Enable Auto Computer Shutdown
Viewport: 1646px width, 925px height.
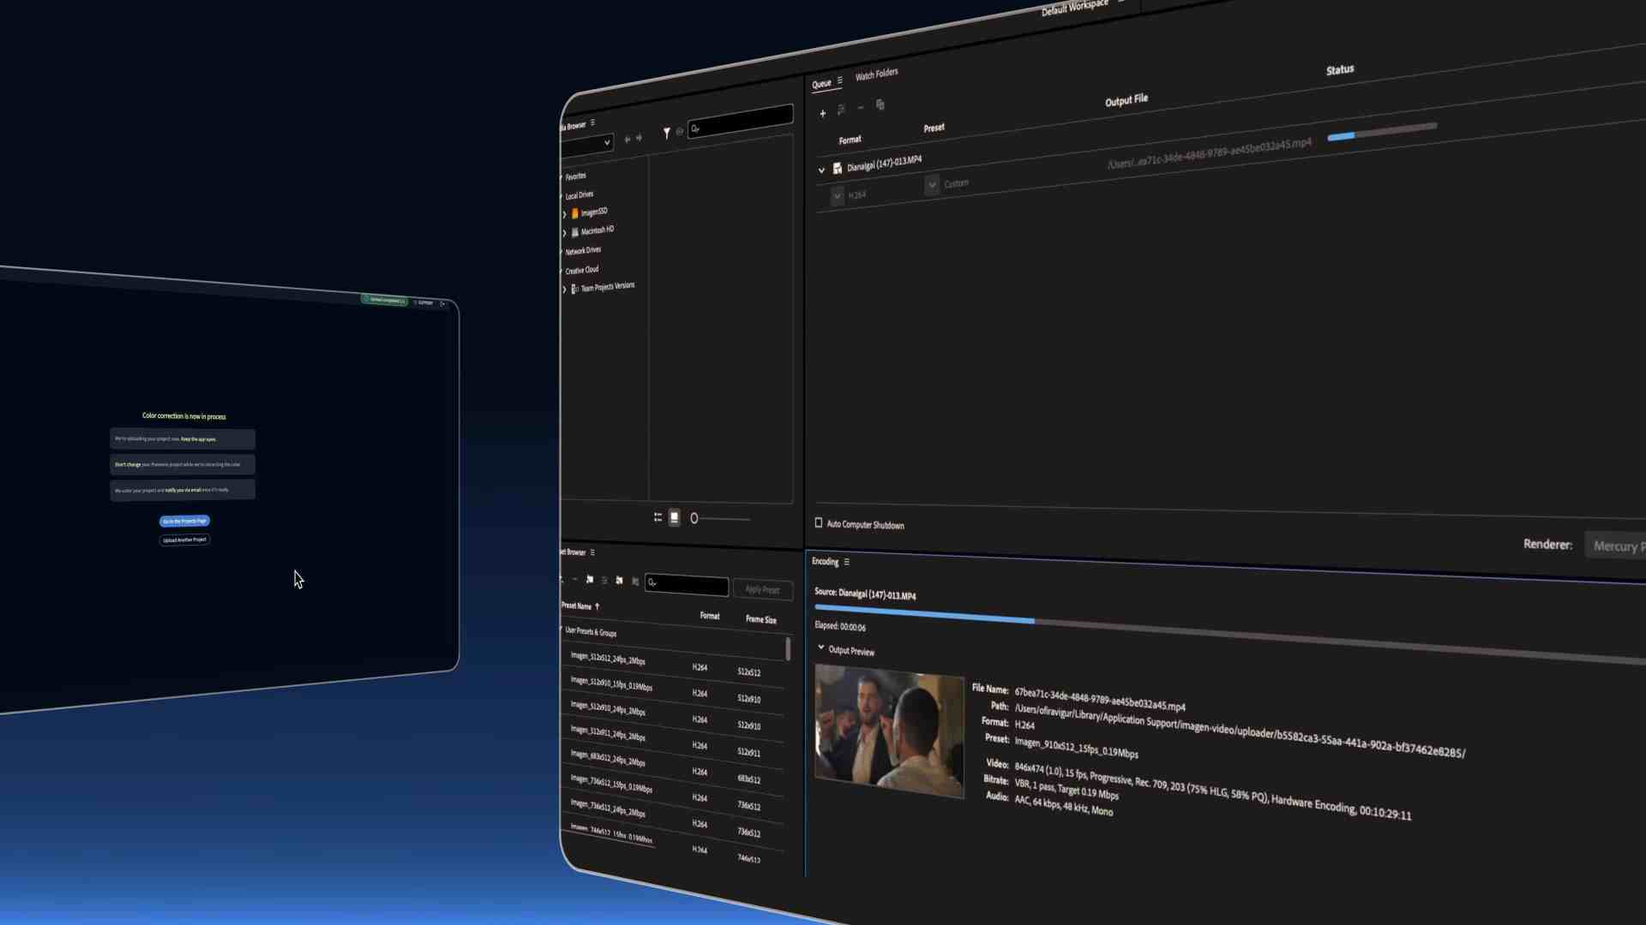(819, 522)
